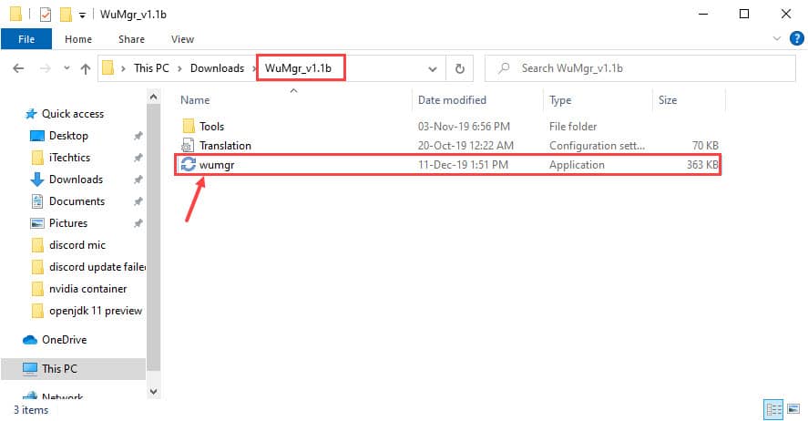Image resolution: width=808 pixels, height=421 pixels.
Task: Select the Translation configuration file
Action: click(225, 145)
